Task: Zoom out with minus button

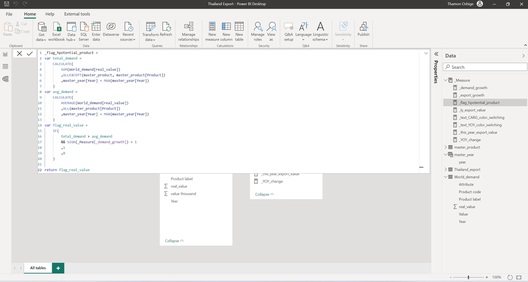Action: pos(451,277)
